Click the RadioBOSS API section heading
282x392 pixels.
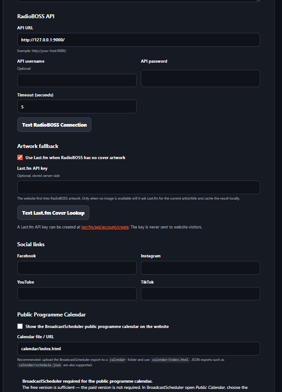click(36, 16)
